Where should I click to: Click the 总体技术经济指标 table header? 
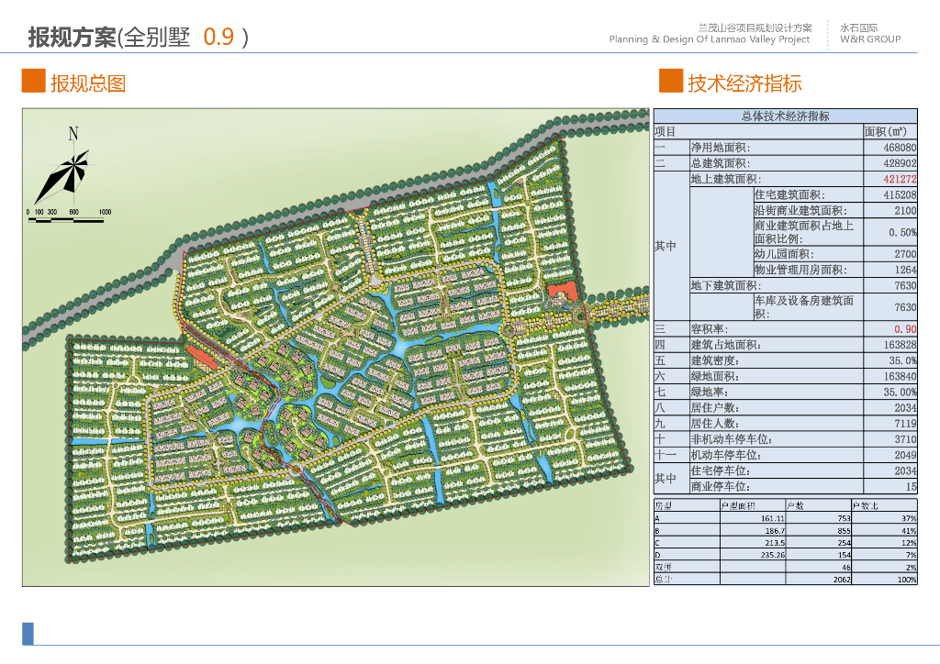(785, 116)
